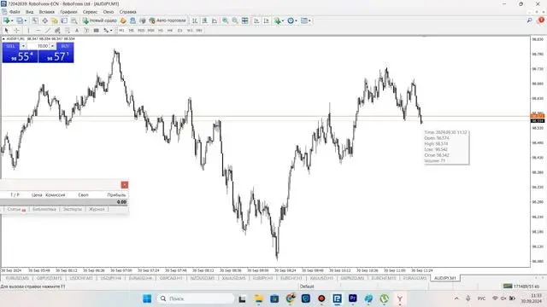Draw a vertical line tool

click(28, 31)
